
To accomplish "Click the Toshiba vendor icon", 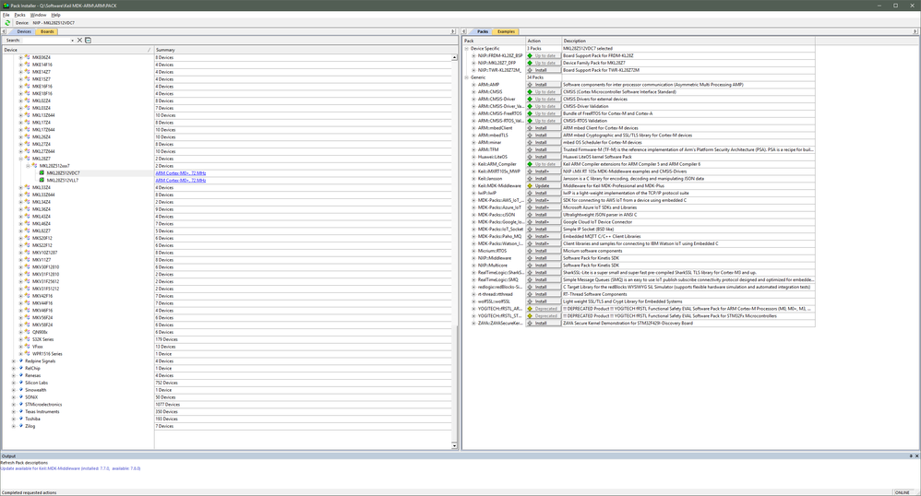I will tap(20, 419).
